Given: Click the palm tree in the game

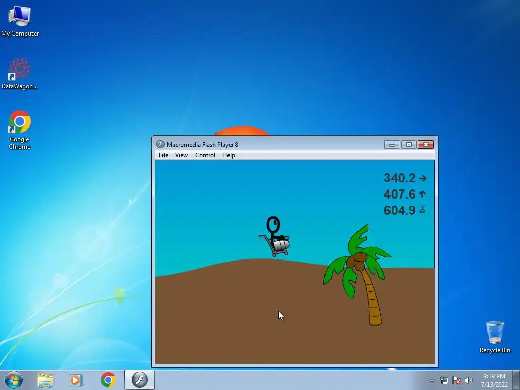Looking at the screenshot, I should tap(358, 275).
